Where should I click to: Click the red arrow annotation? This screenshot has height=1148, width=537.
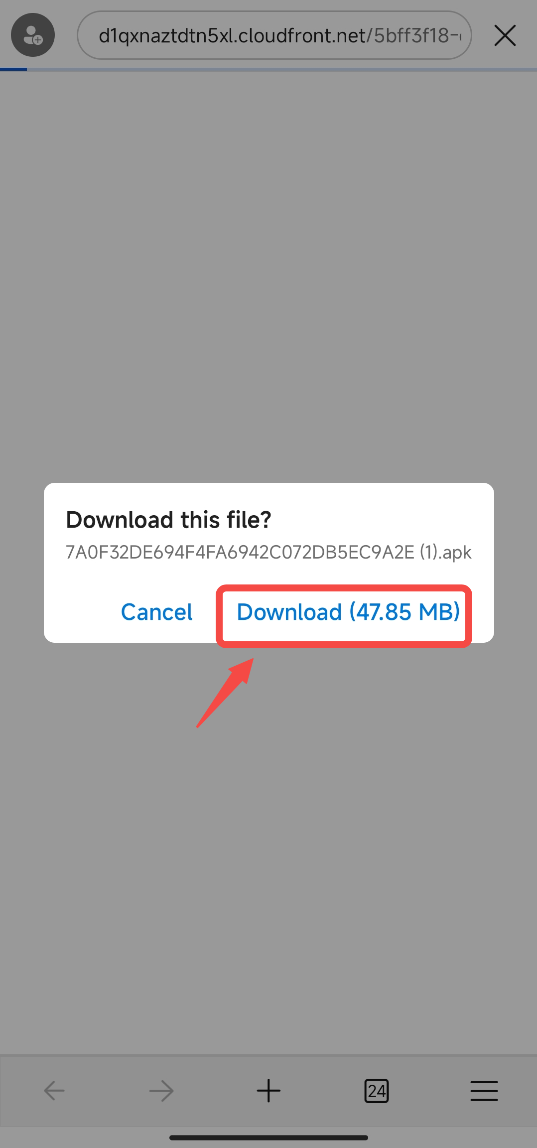pos(225,693)
